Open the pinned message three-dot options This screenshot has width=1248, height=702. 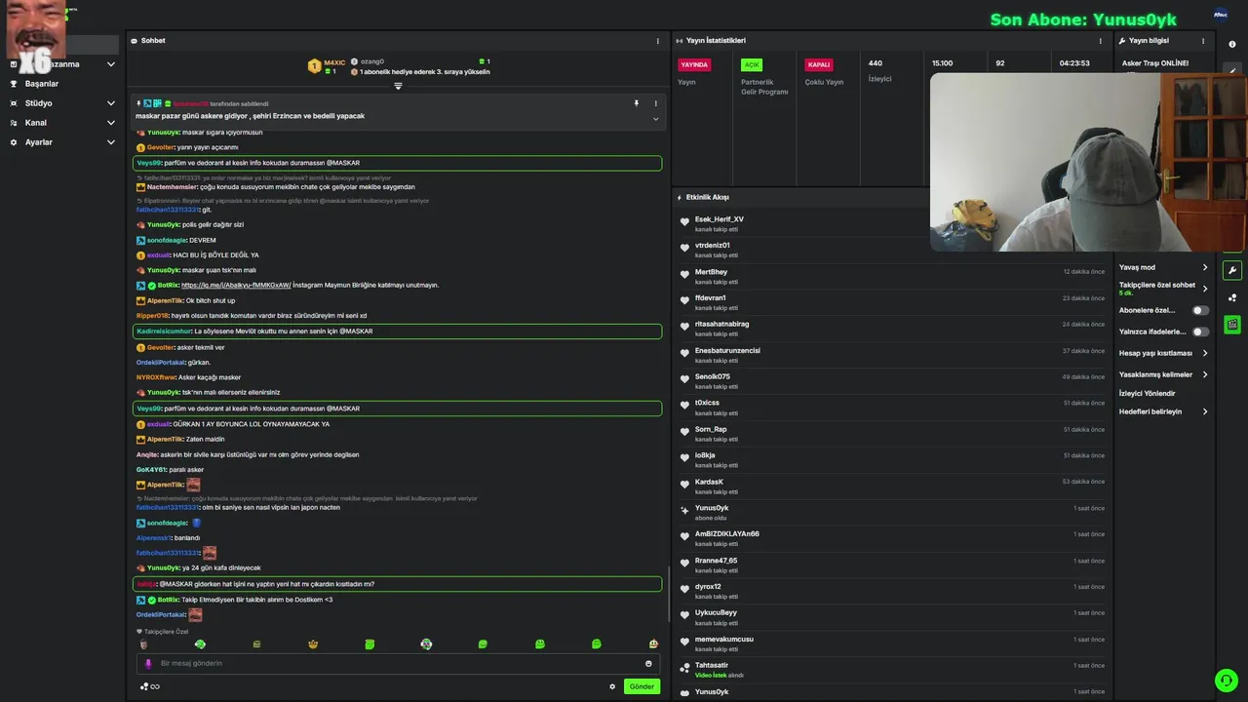click(x=655, y=103)
